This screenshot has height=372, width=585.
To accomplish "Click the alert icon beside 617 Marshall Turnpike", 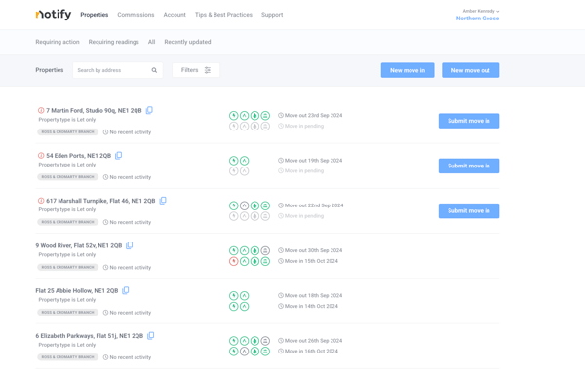I will pos(41,201).
